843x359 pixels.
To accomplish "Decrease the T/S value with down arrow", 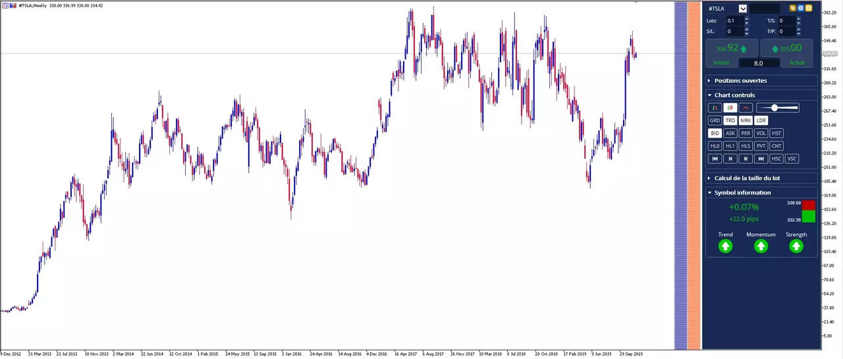I will click(x=799, y=23).
